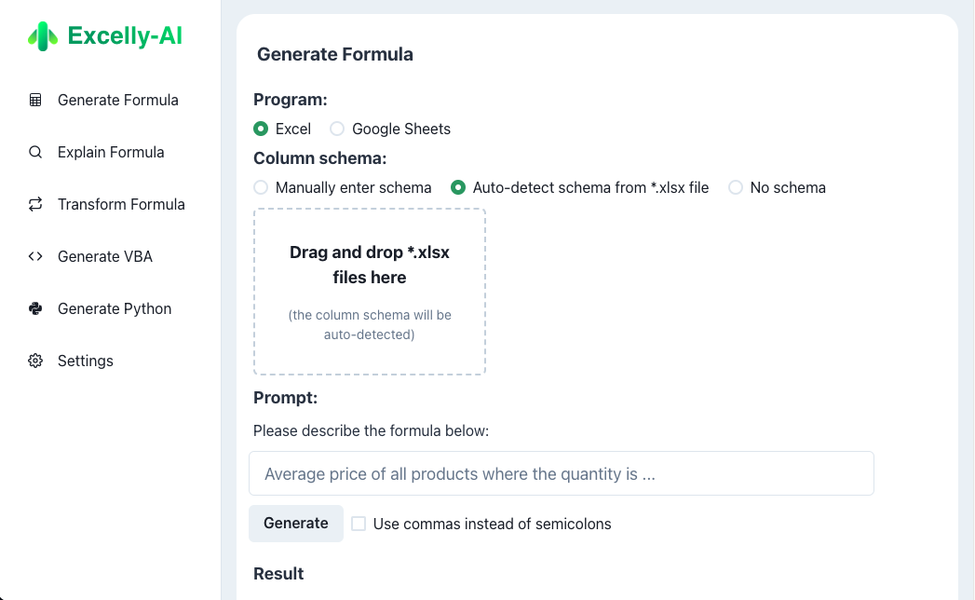The height and width of the screenshot is (600, 975).
Task: Click the green Excelly-AI logo icon
Action: tap(42, 35)
